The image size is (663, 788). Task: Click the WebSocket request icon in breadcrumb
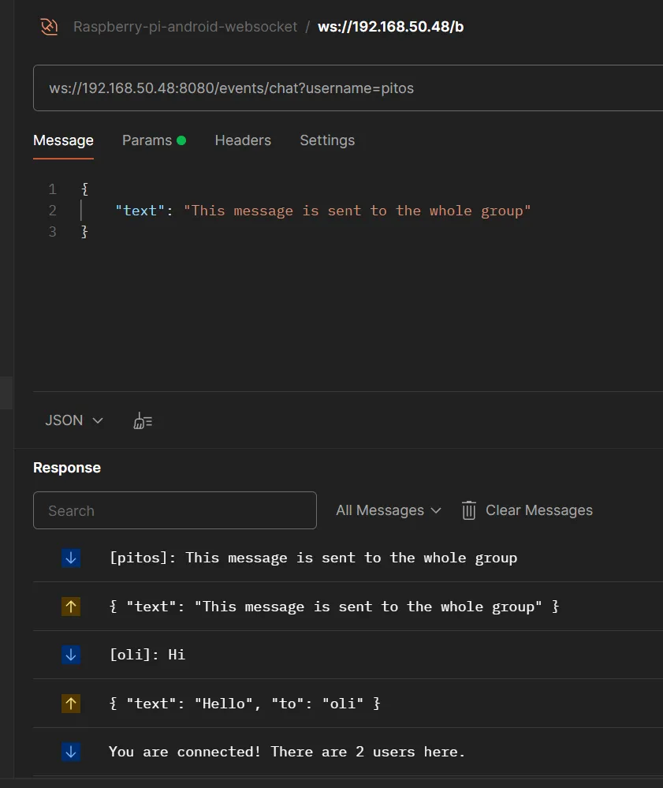pos(49,27)
